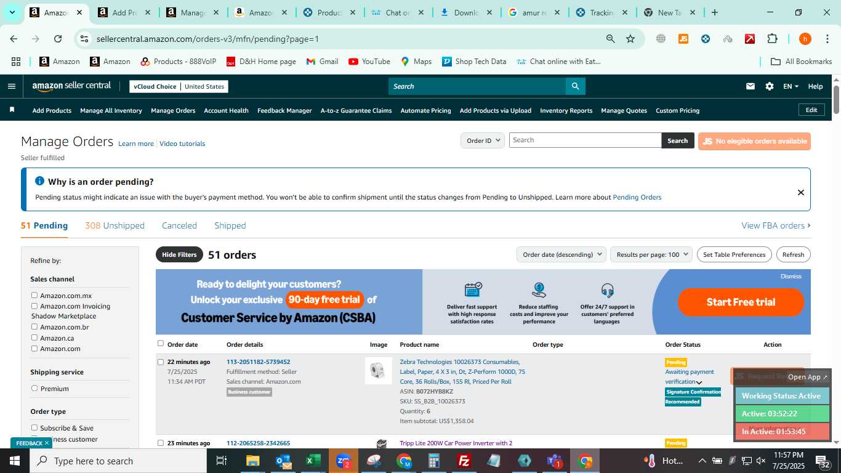This screenshot has width=841, height=473.
Task: Open a new browser tab with plus icon
Action: pyautogui.click(x=714, y=12)
